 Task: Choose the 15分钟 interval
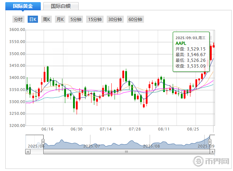pyautogui.click(x=95, y=20)
